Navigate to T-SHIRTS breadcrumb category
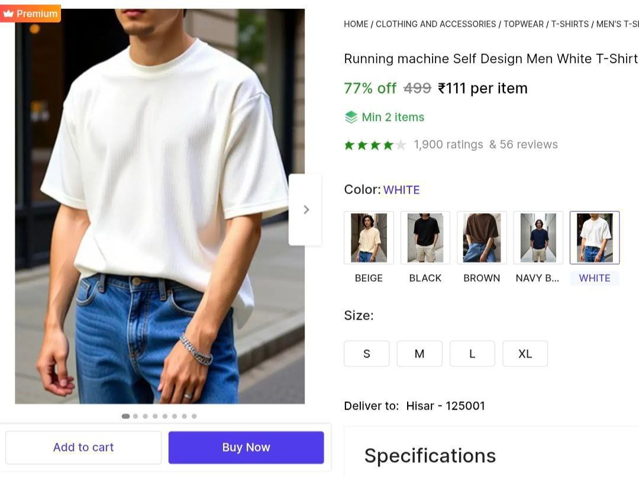Image resolution: width=639 pixels, height=477 pixels. (570, 24)
